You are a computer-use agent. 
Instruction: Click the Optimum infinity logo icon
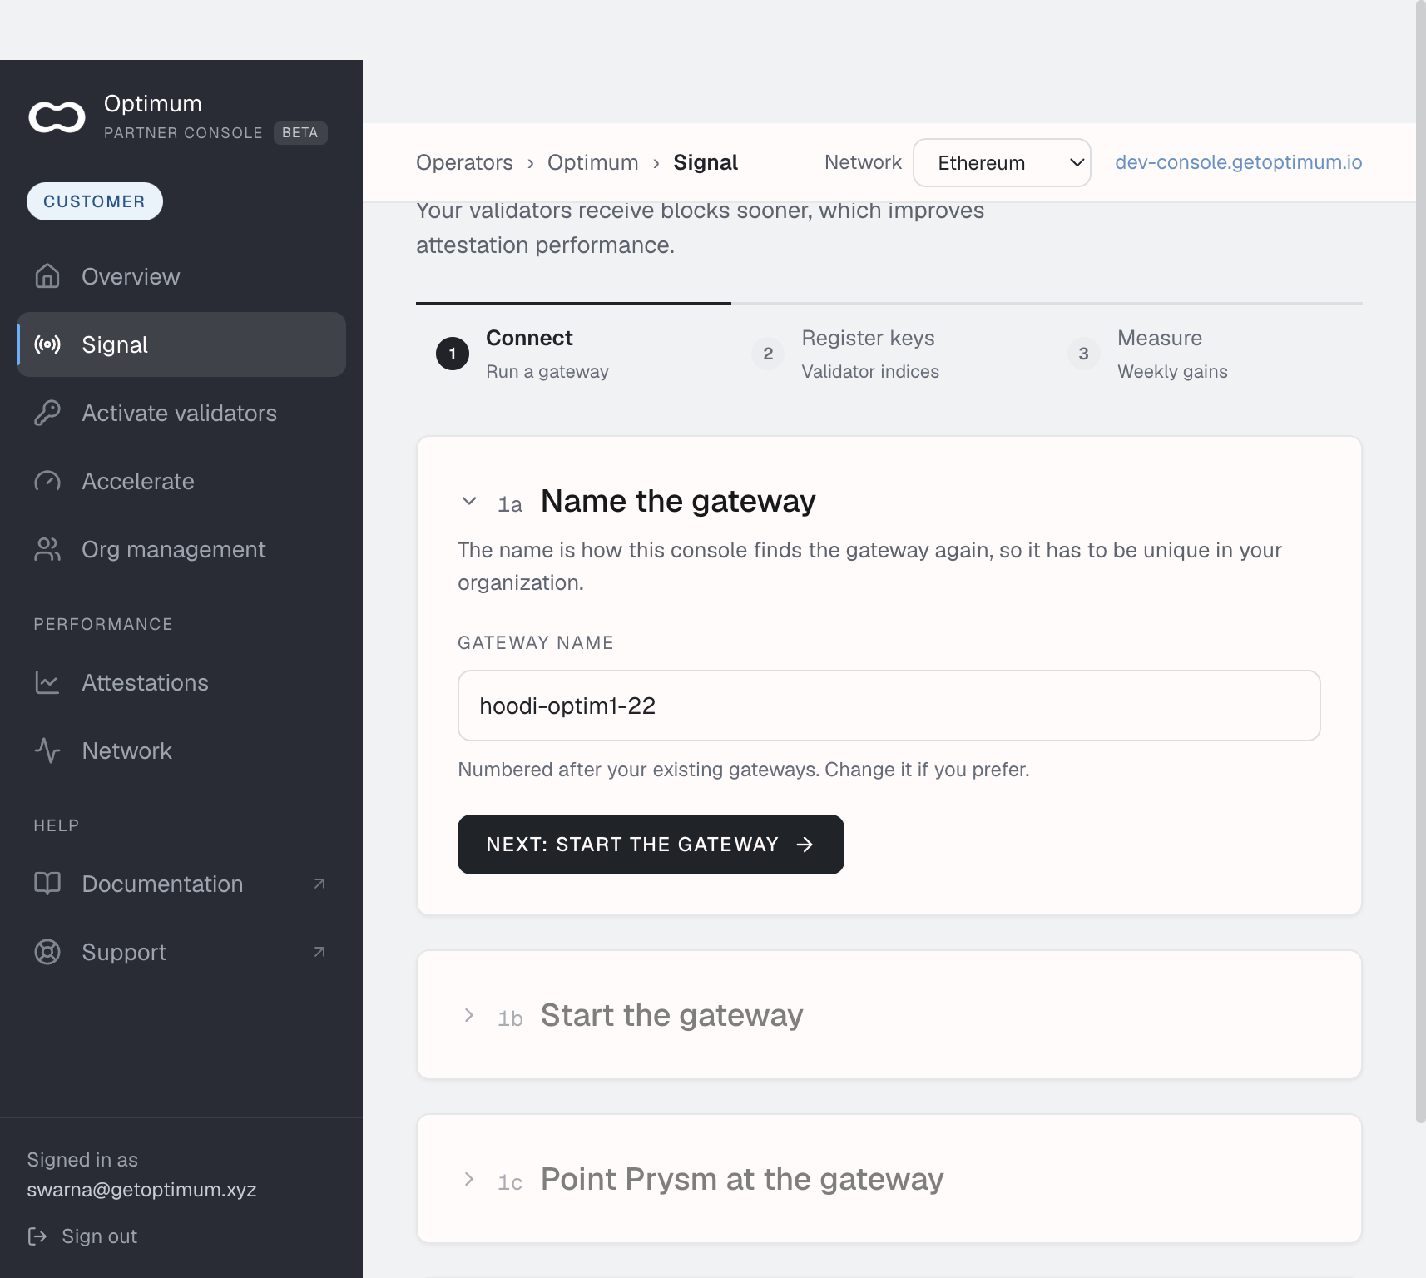57,117
